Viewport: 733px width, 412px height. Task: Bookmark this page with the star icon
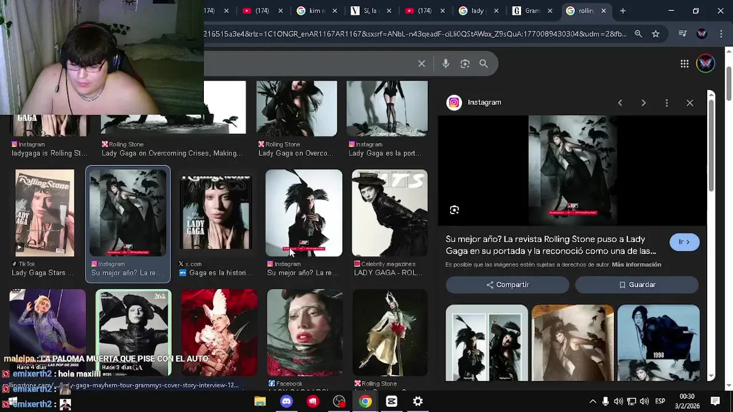(x=656, y=34)
